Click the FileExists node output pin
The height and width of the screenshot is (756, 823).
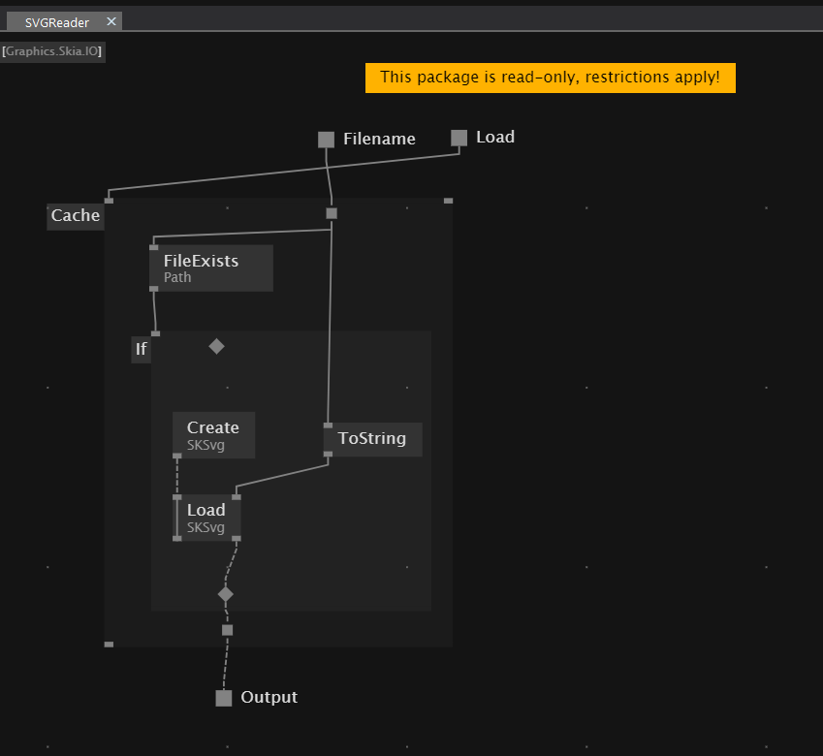(154, 289)
